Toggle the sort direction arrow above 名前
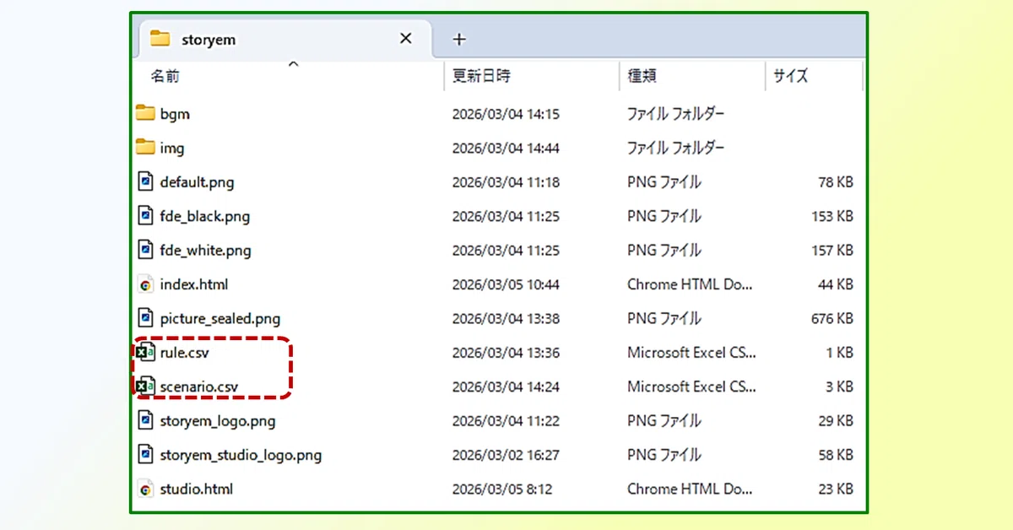The height and width of the screenshot is (530, 1013). tap(293, 63)
